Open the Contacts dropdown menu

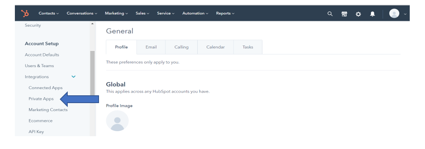[49, 13]
